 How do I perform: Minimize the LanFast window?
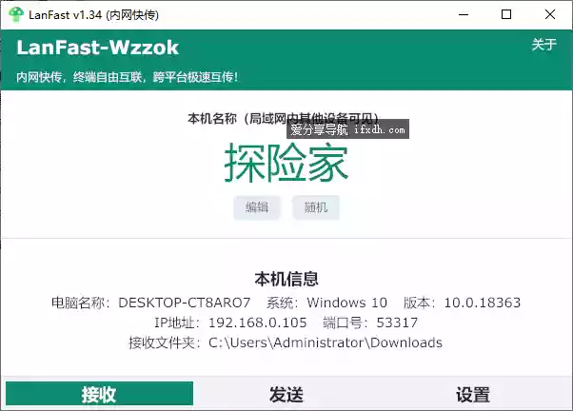(x=464, y=14)
